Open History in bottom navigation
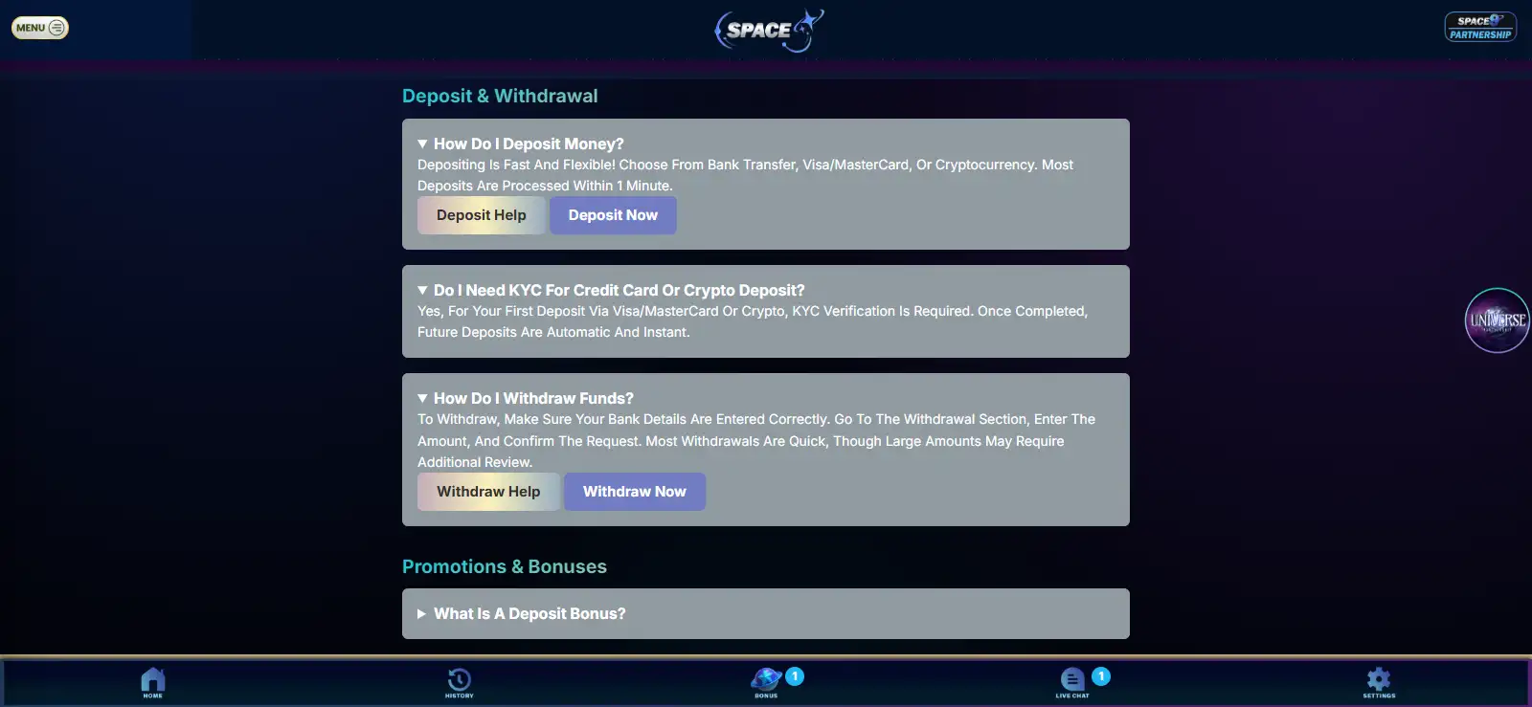 pyautogui.click(x=460, y=683)
